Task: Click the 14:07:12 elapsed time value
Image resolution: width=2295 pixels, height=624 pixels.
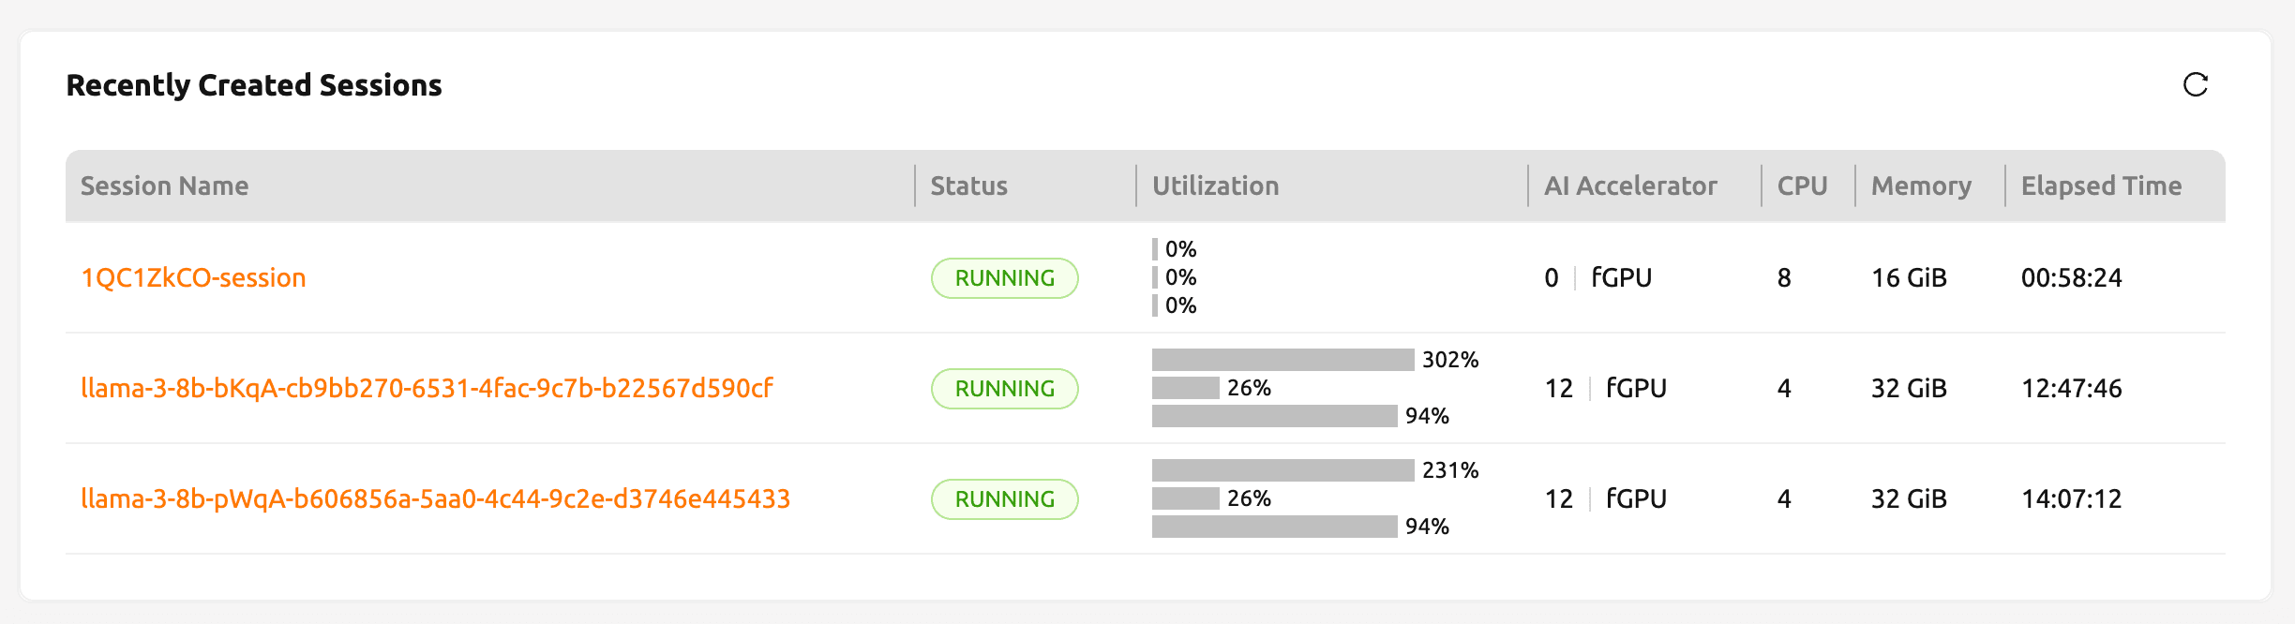Action: click(2071, 499)
